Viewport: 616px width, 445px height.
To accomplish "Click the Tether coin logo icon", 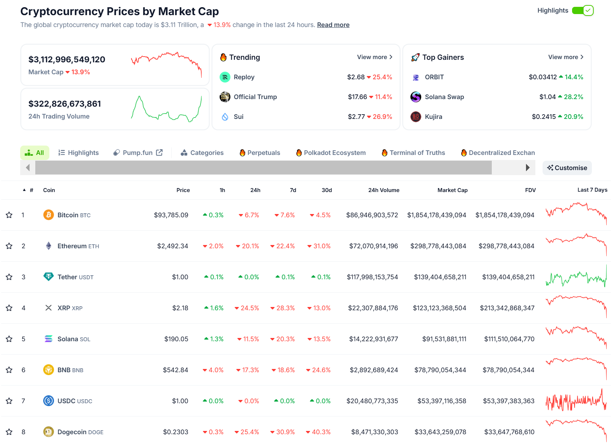I will click(49, 277).
